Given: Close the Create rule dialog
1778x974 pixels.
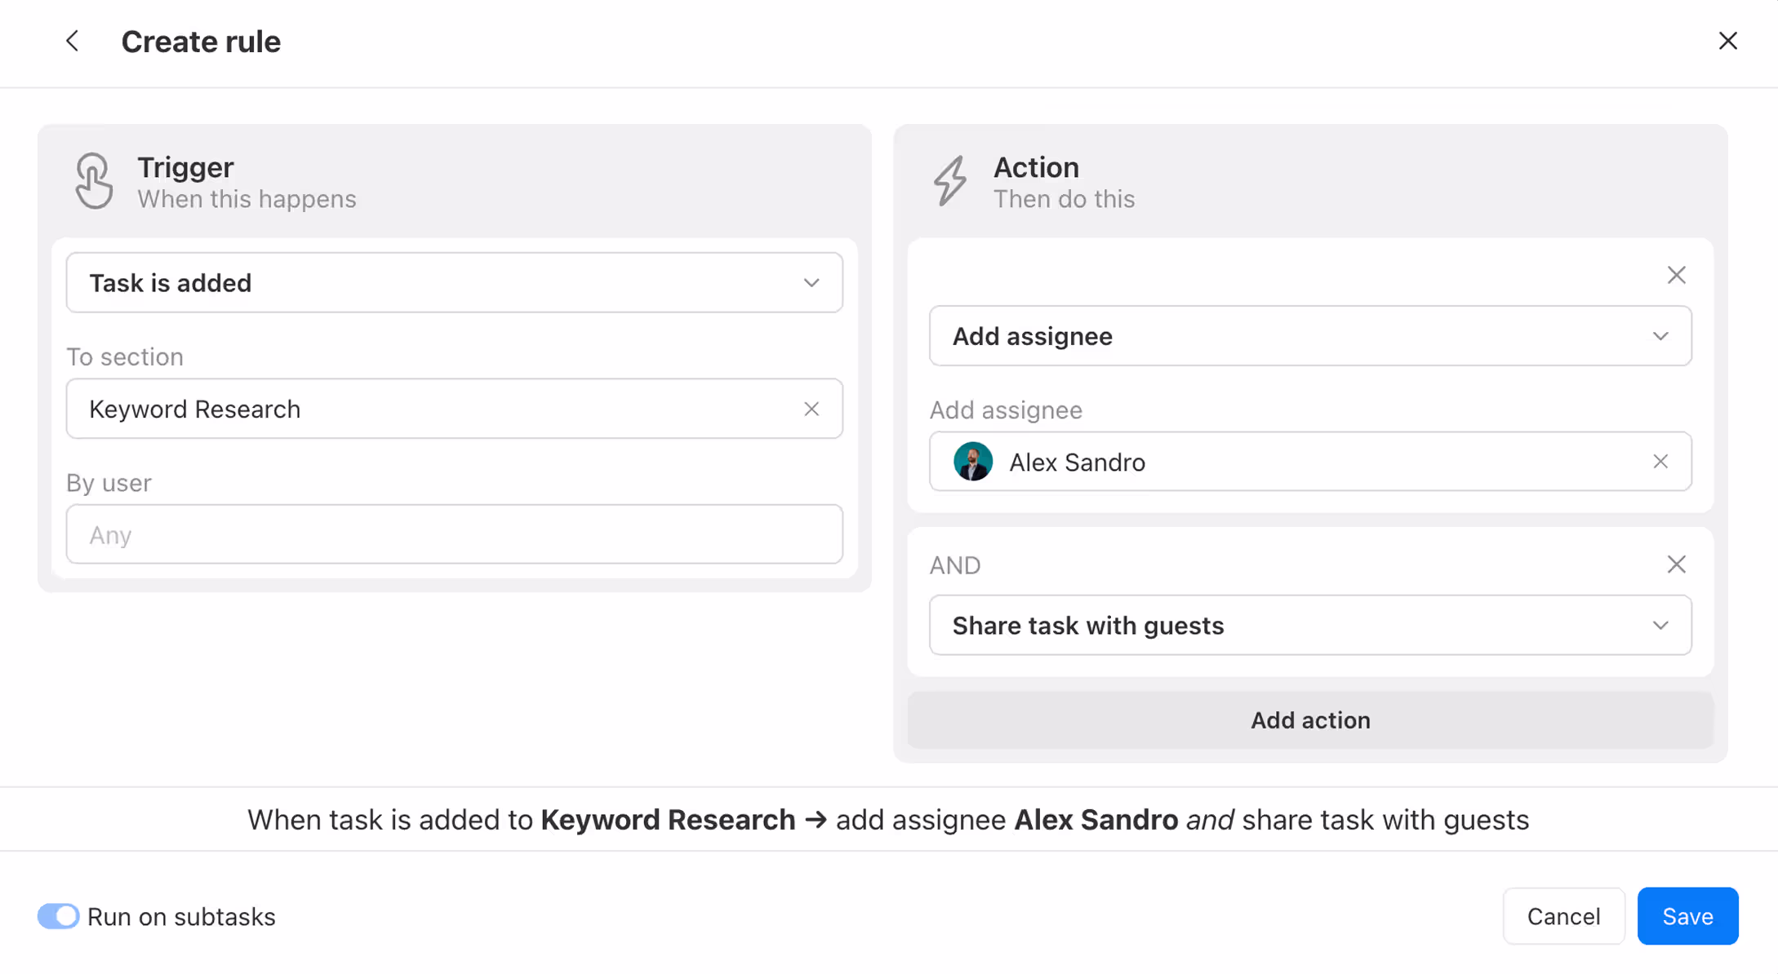Looking at the screenshot, I should pyautogui.click(x=1727, y=41).
